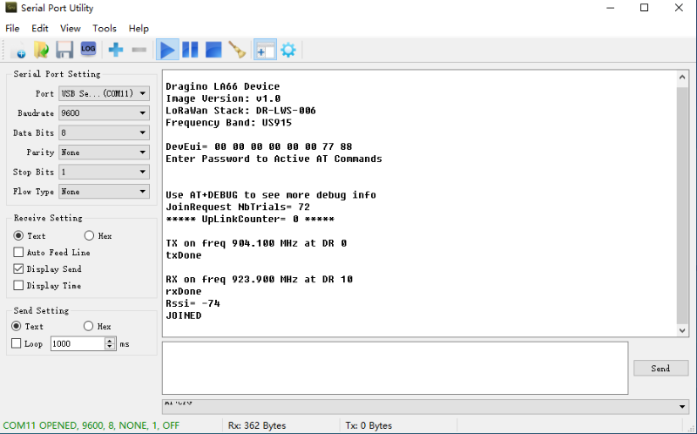Enable the Display Time checkbox
The image size is (697, 434).
18,285
